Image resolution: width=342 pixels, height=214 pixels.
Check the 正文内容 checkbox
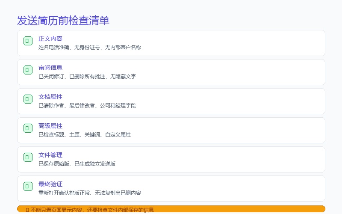(x=28, y=41)
